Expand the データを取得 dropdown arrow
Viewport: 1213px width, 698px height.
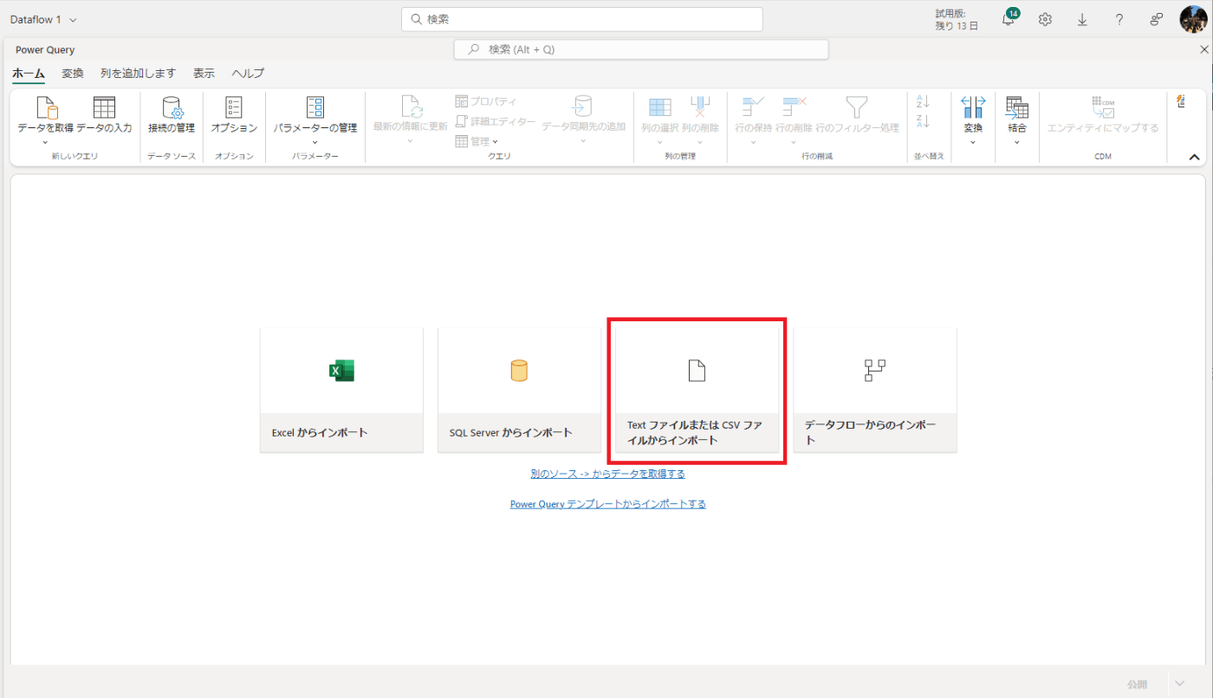click(x=46, y=142)
